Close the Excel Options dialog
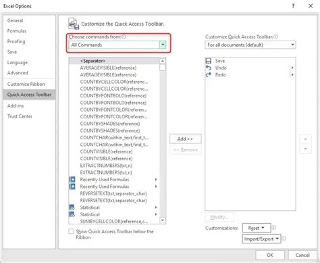320x263 pixels. (x=311, y=6)
